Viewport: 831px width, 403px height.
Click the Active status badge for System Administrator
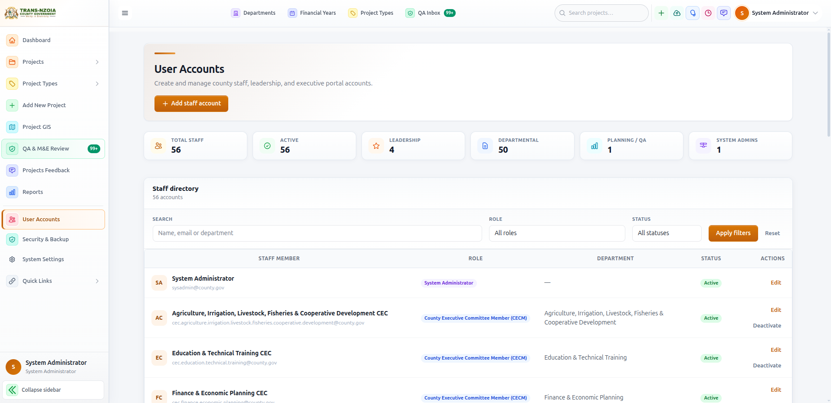[711, 283]
